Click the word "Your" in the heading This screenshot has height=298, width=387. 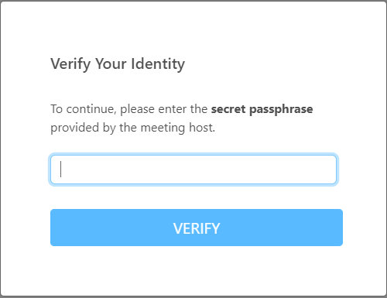tap(111, 63)
